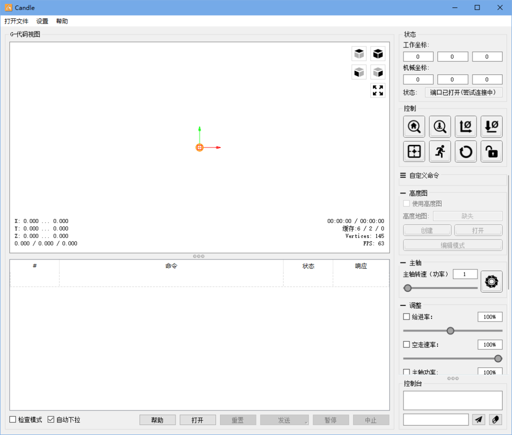Screen dimensions: 512x435
Task: Fit the G-code view to screen
Action: (x=378, y=90)
